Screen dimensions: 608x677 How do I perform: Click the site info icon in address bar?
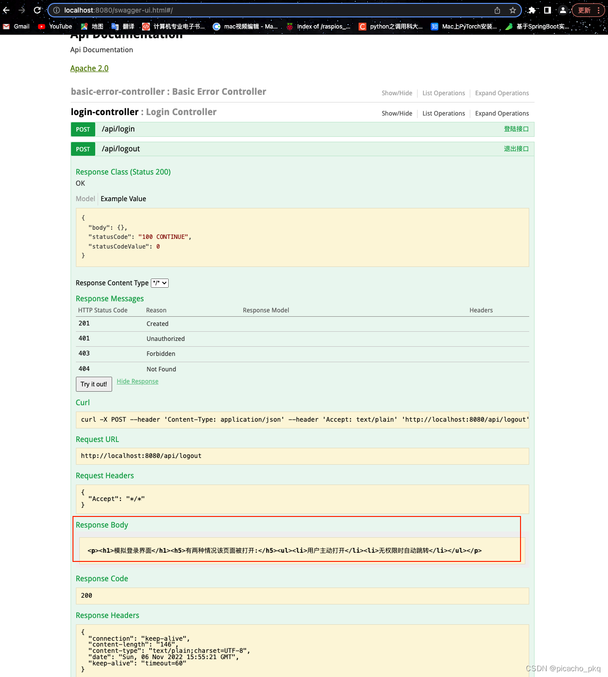[56, 10]
